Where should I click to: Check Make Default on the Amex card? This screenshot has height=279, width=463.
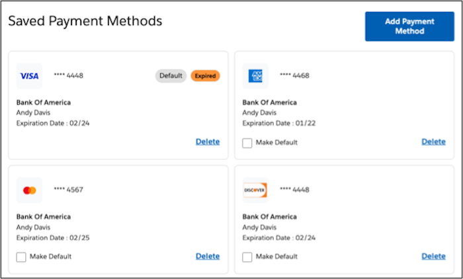click(247, 142)
